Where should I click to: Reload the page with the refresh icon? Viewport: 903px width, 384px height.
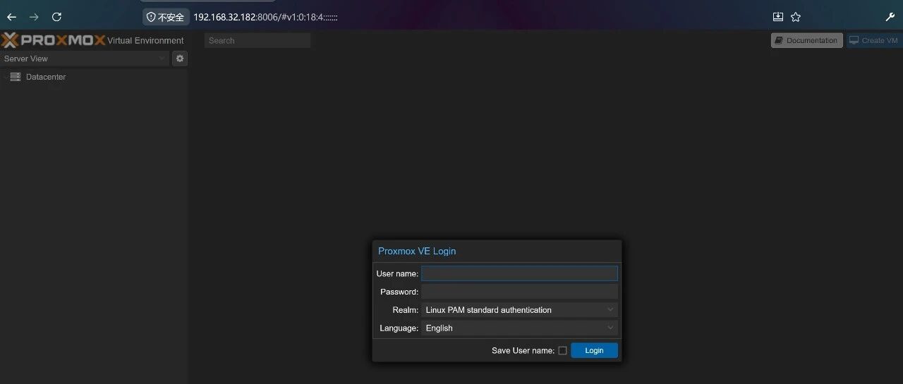pos(57,17)
